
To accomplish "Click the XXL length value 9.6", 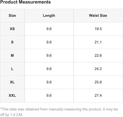I will [x=49, y=95].
